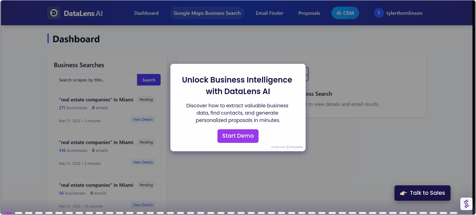Click Pending badge on 316 businesses card
The height and width of the screenshot is (215, 476).
click(146, 142)
